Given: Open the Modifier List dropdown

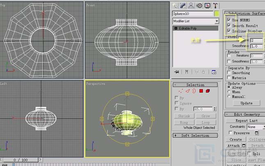Looking at the screenshot, I should tap(196, 21).
